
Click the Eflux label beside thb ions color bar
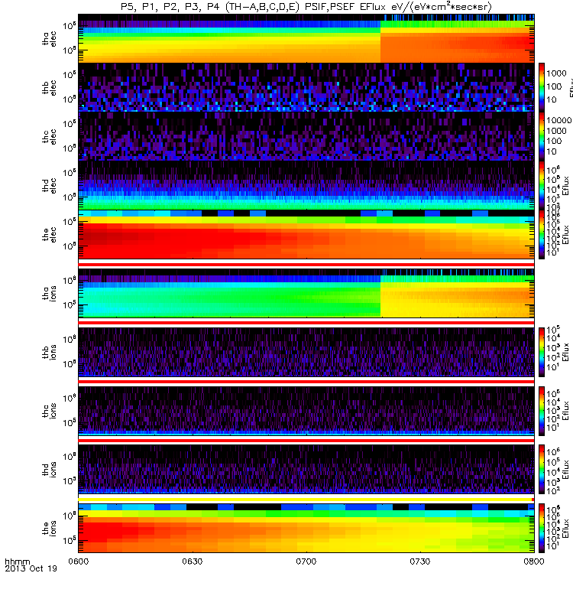(x=566, y=352)
